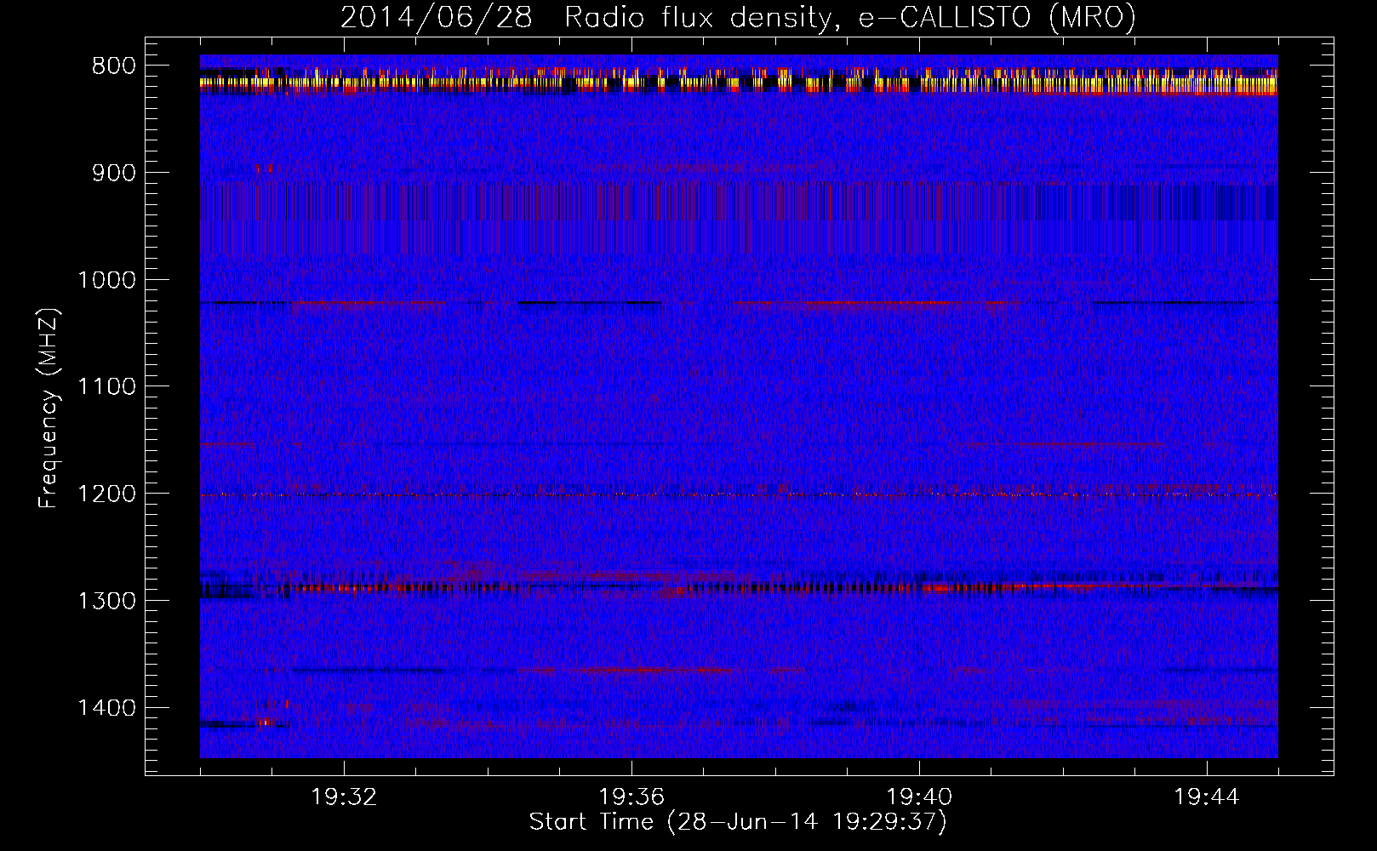Select the 19:44 time tick label
This screenshot has width=1377, height=851.
click(x=1207, y=797)
